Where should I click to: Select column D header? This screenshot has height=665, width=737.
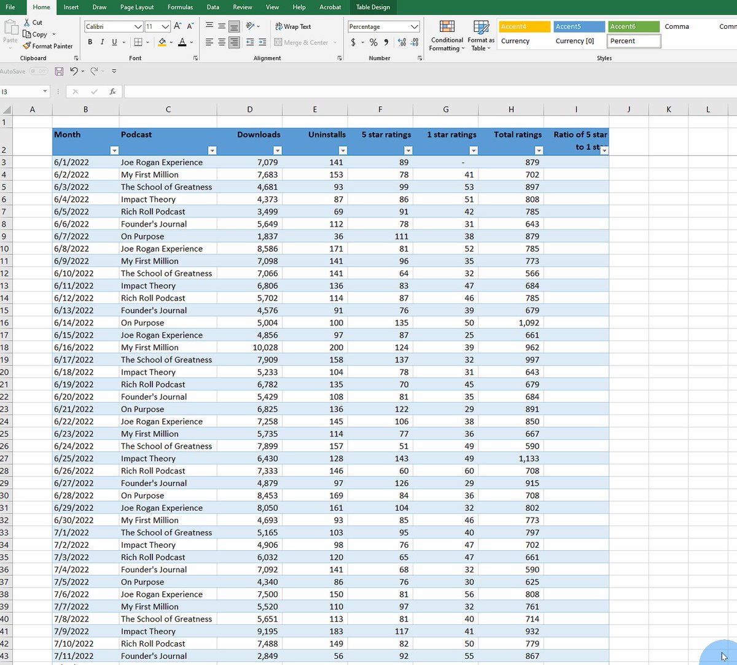249,109
